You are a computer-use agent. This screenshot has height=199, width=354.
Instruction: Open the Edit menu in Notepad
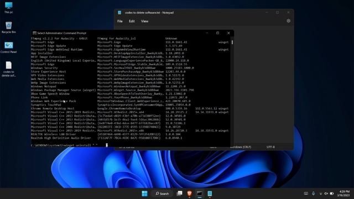pos(132,21)
